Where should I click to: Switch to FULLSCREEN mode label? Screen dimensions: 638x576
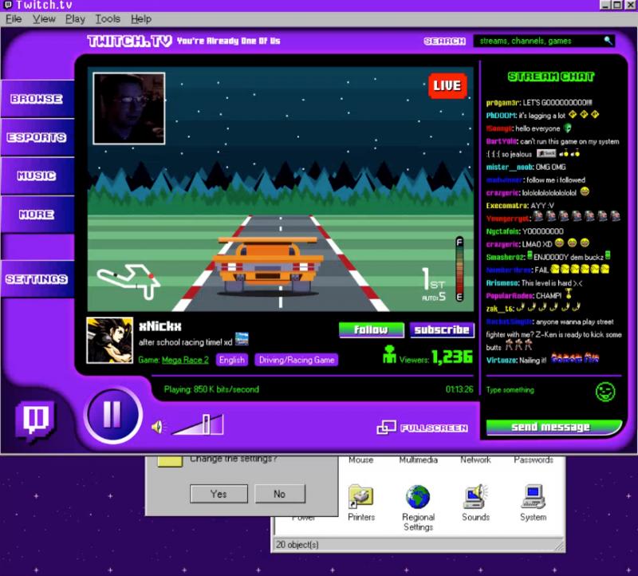(x=434, y=428)
